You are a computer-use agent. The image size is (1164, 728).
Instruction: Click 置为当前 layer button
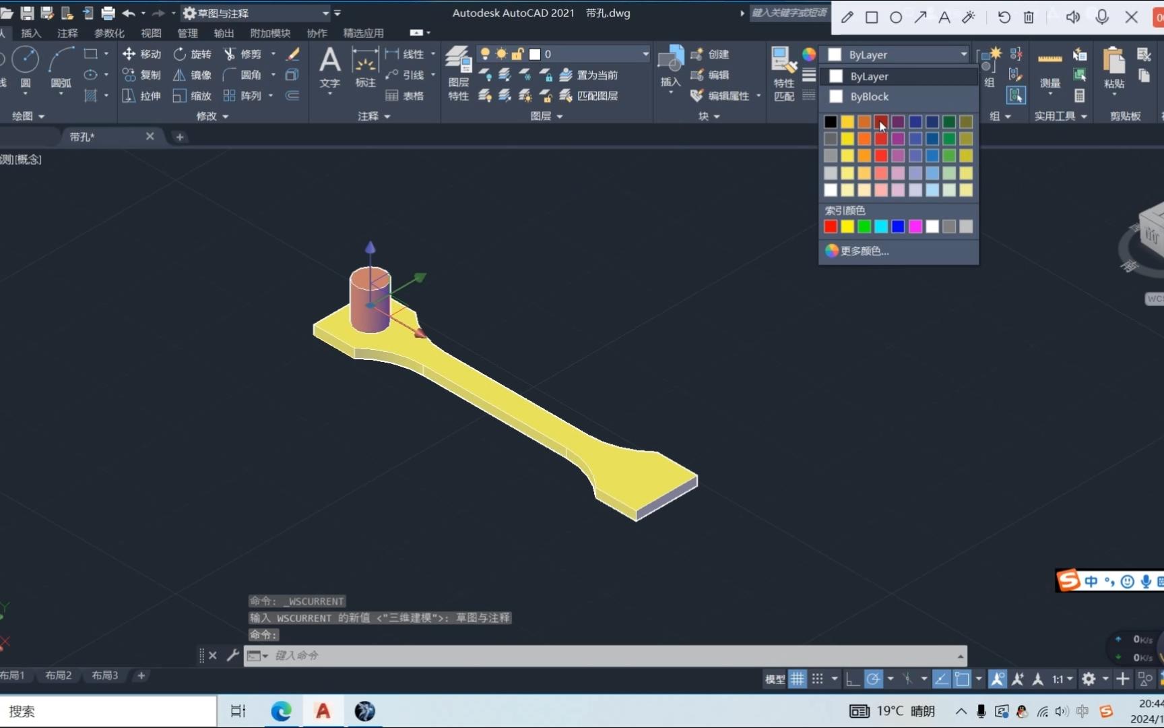point(589,75)
